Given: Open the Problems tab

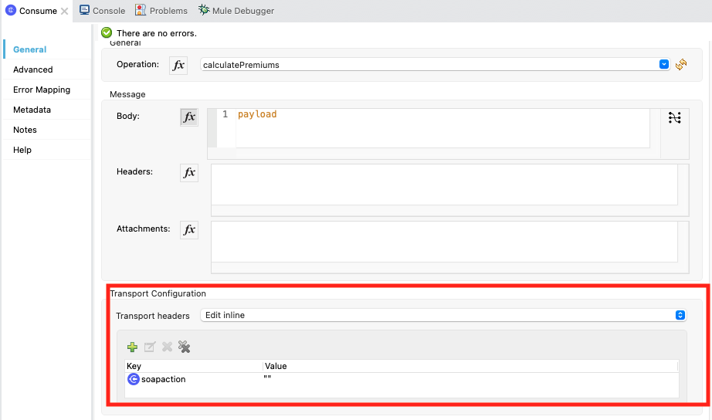Looking at the screenshot, I should pos(161,11).
